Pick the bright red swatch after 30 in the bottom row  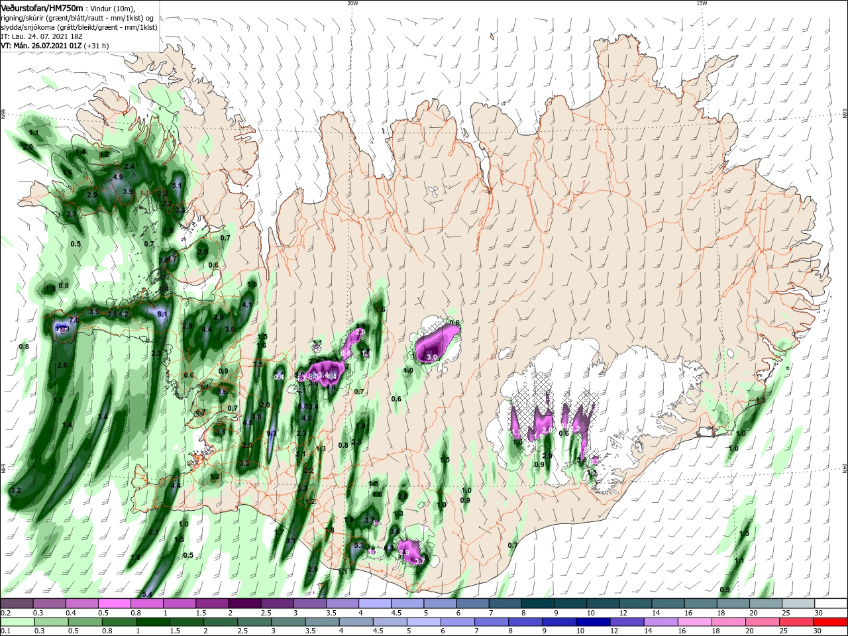pos(831,621)
